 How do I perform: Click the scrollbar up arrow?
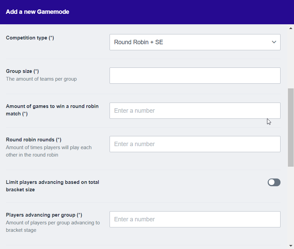pyautogui.click(x=291, y=28)
